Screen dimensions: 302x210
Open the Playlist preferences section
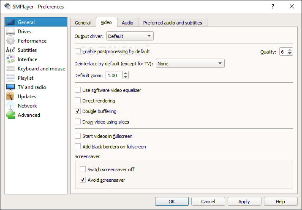(36, 78)
